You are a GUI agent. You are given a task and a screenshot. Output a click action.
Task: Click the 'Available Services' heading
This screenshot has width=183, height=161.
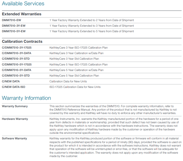pos(23,3)
